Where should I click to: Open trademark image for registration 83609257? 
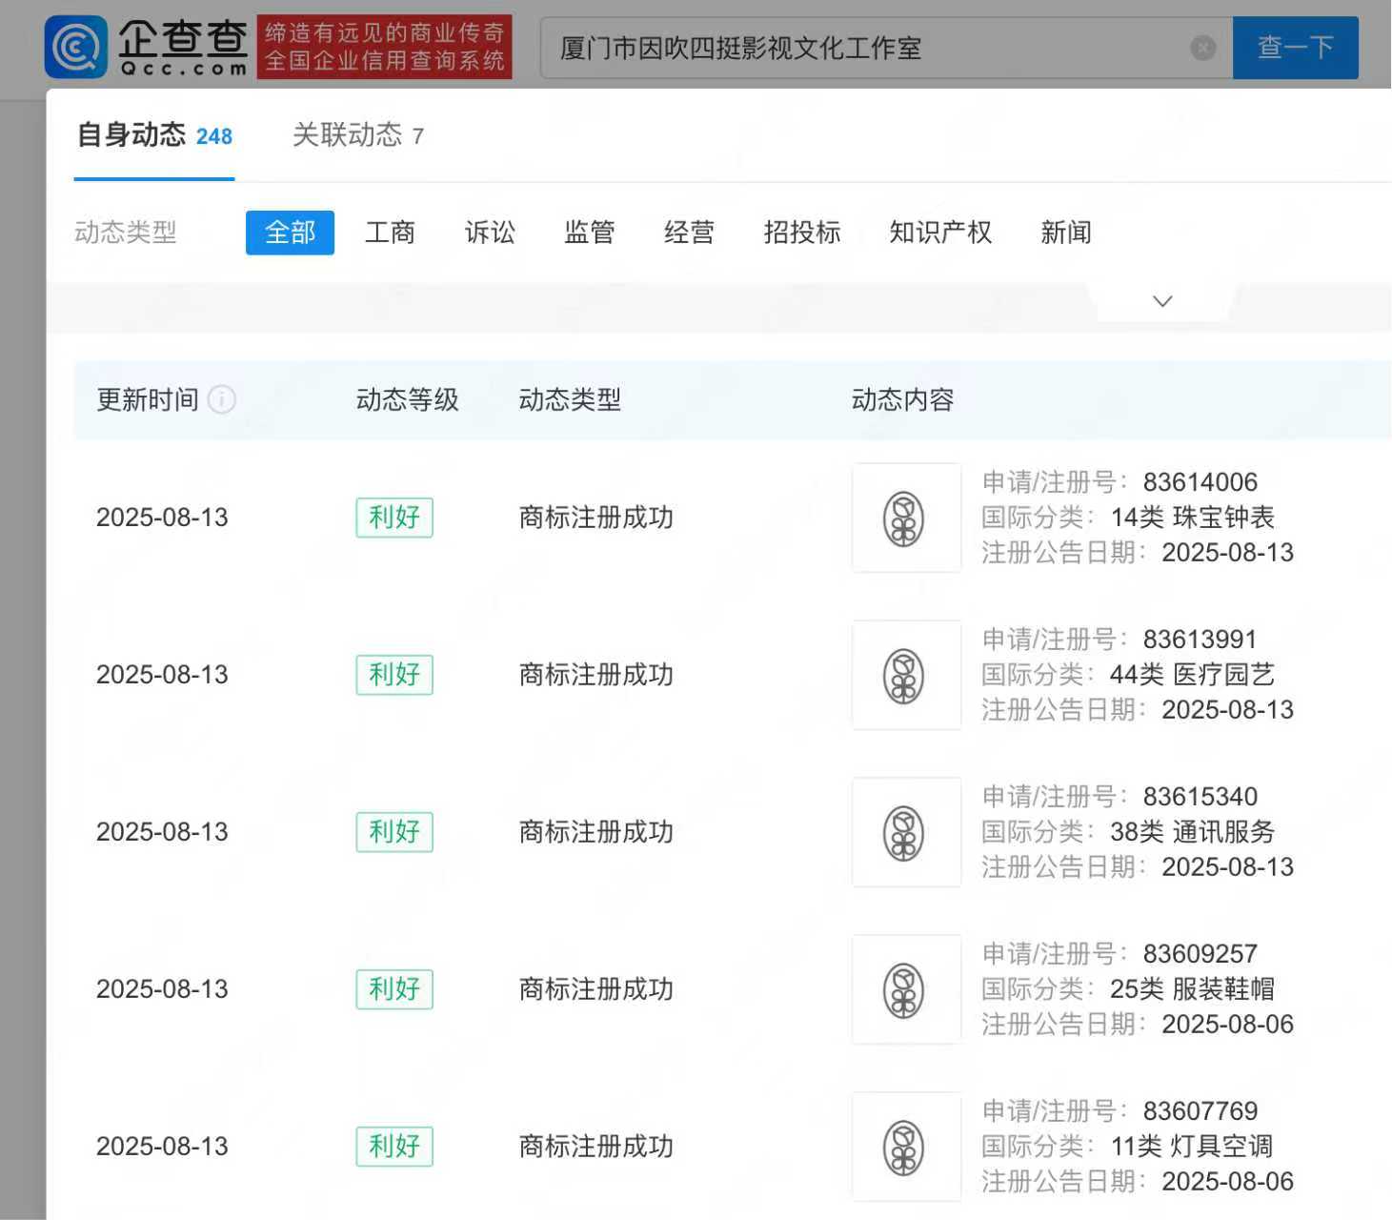[905, 988]
